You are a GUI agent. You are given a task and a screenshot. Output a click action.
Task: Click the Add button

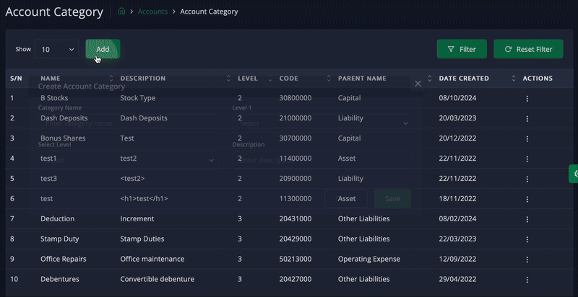coord(103,49)
